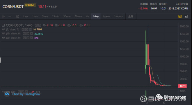This screenshot has width=192, height=105.
Task: Select the 5min interval
Action: 45,16
